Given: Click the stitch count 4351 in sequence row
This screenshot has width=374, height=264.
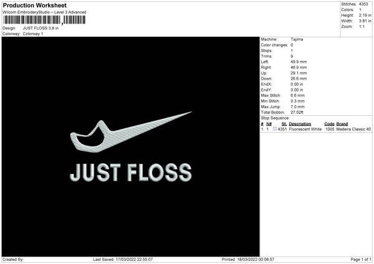Looking at the screenshot, I should [282, 129].
